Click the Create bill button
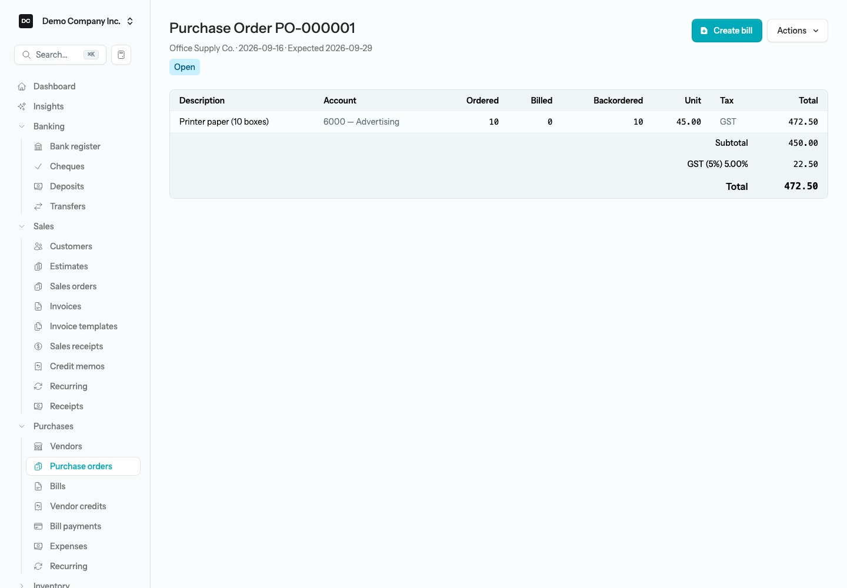Viewport: 847px width, 588px height. coord(726,31)
